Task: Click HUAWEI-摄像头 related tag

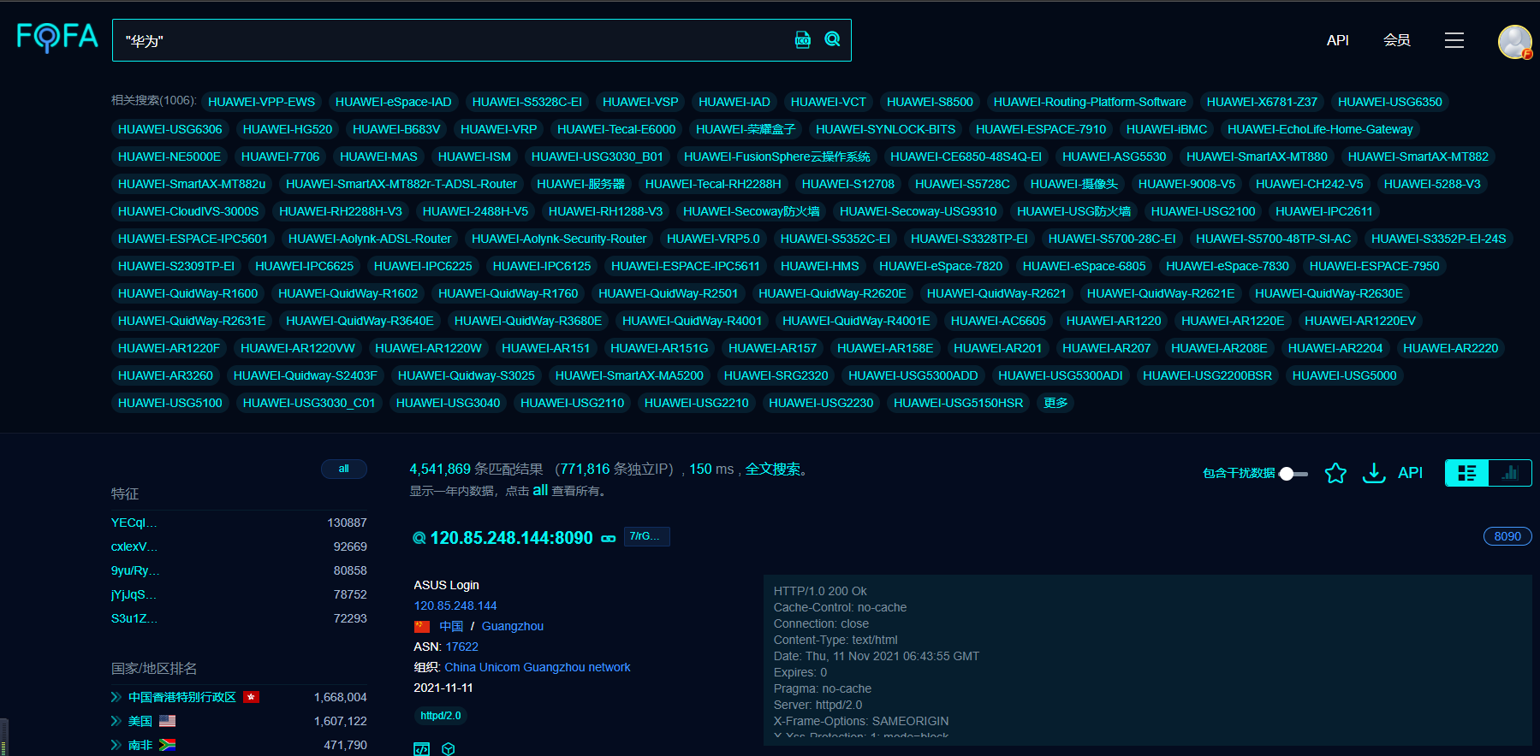Action: coord(1073,184)
